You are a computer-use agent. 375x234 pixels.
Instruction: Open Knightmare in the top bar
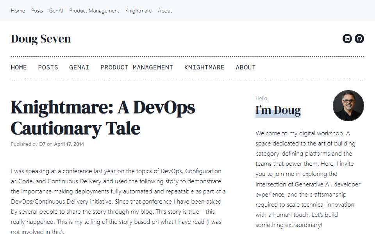[138, 11]
